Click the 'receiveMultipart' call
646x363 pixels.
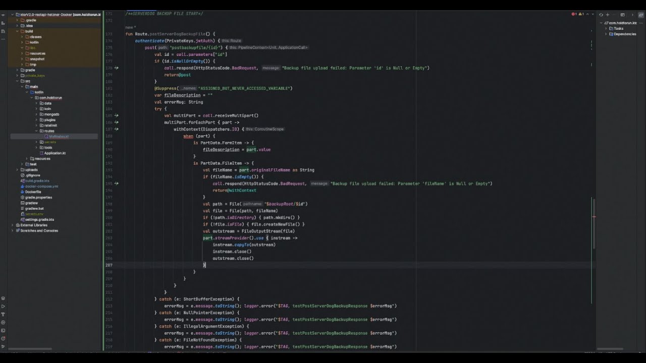coord(234,115)
